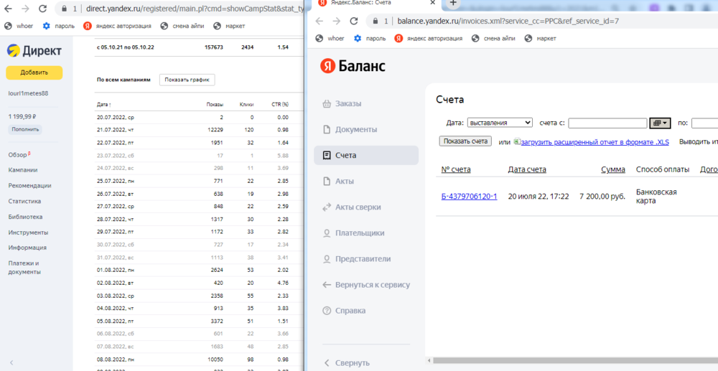Image resolution: width=718 pixels, height=371 pixels.
Task: Click forward arrow in Direct browser window
Action: pos(25,8)
